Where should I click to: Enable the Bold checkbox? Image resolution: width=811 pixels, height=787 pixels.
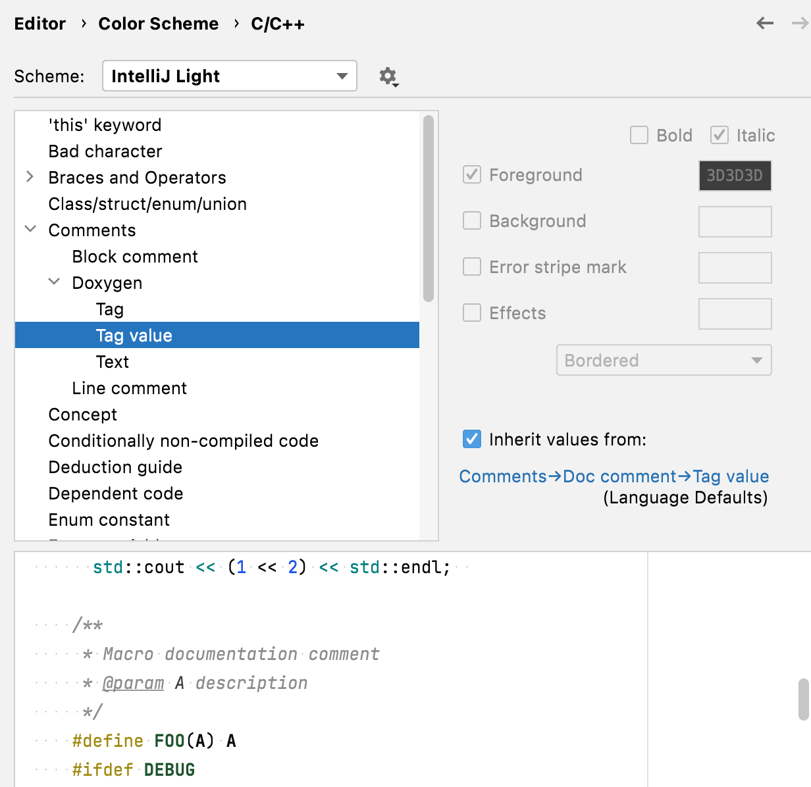tap(639, 135)
